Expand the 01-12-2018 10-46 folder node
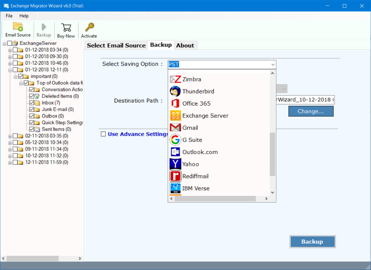Image resolution: width=371 pixels, height=270 pixels. (10, 63)
